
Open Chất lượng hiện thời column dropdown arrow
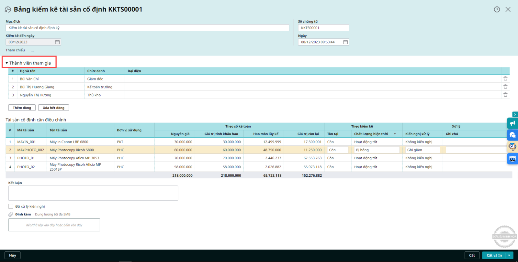(395, 134)
